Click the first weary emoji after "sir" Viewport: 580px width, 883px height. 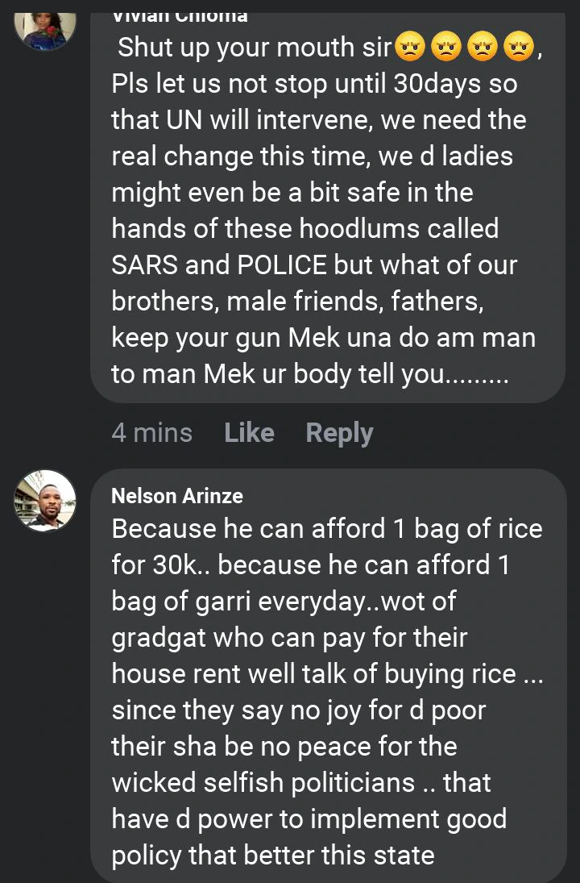coord(409,49)
